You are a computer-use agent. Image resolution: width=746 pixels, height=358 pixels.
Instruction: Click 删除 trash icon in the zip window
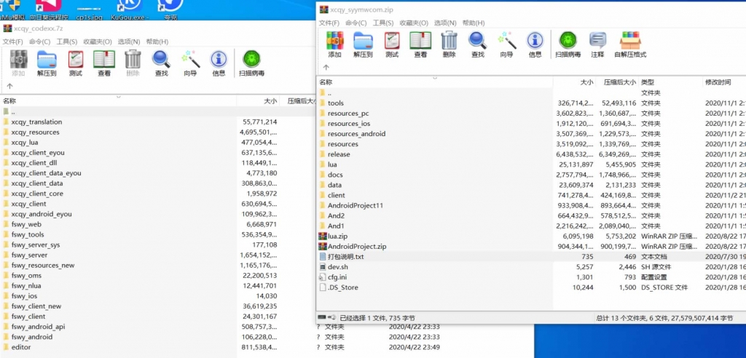pos(449,44)
